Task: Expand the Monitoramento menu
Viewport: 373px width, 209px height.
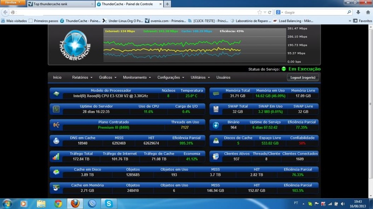Action: pyautogui.click(x=137, y=78)
